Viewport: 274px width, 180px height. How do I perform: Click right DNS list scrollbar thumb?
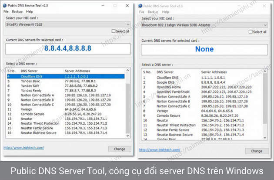pyautogui.click(x=265, y=98)
